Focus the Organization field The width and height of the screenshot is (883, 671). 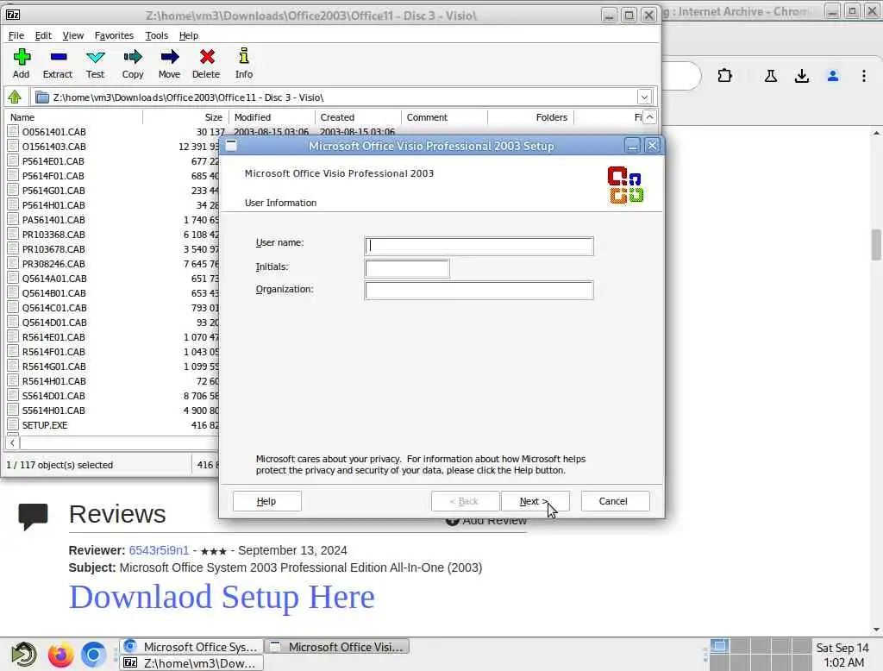tap(479, 290)
